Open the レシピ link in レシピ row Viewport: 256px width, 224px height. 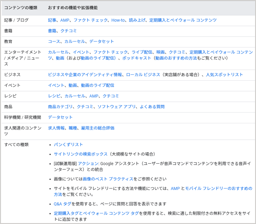[x=54, y=96]
